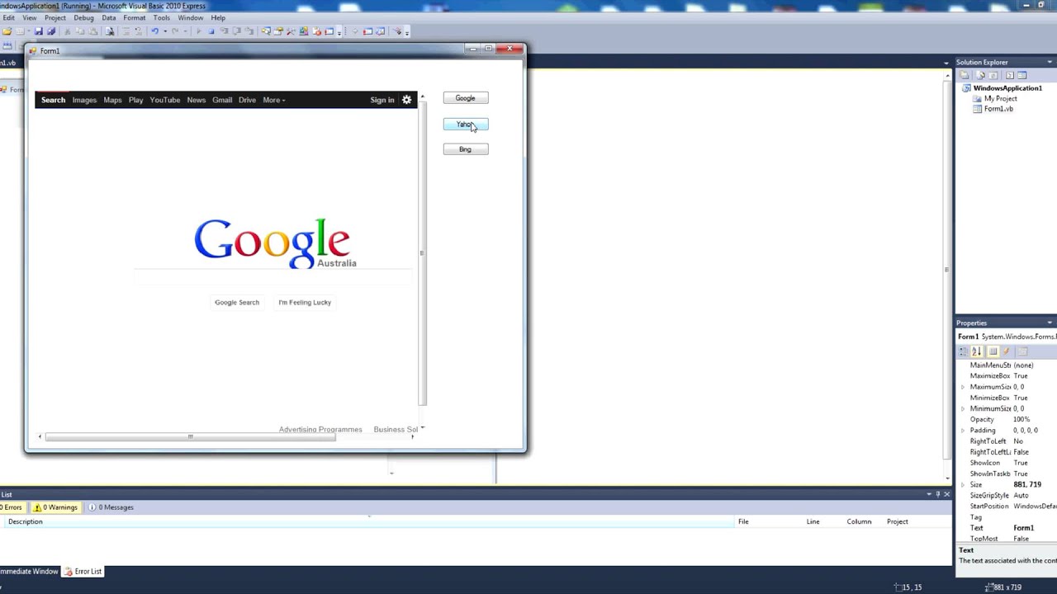Open the Help menu
The width and height of the screenshot is (1057, 594).
218,17
